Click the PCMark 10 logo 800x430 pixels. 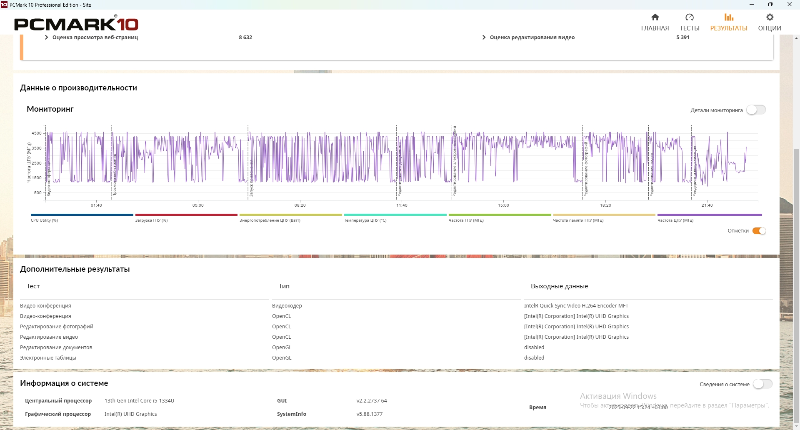(x=76, y=24)
